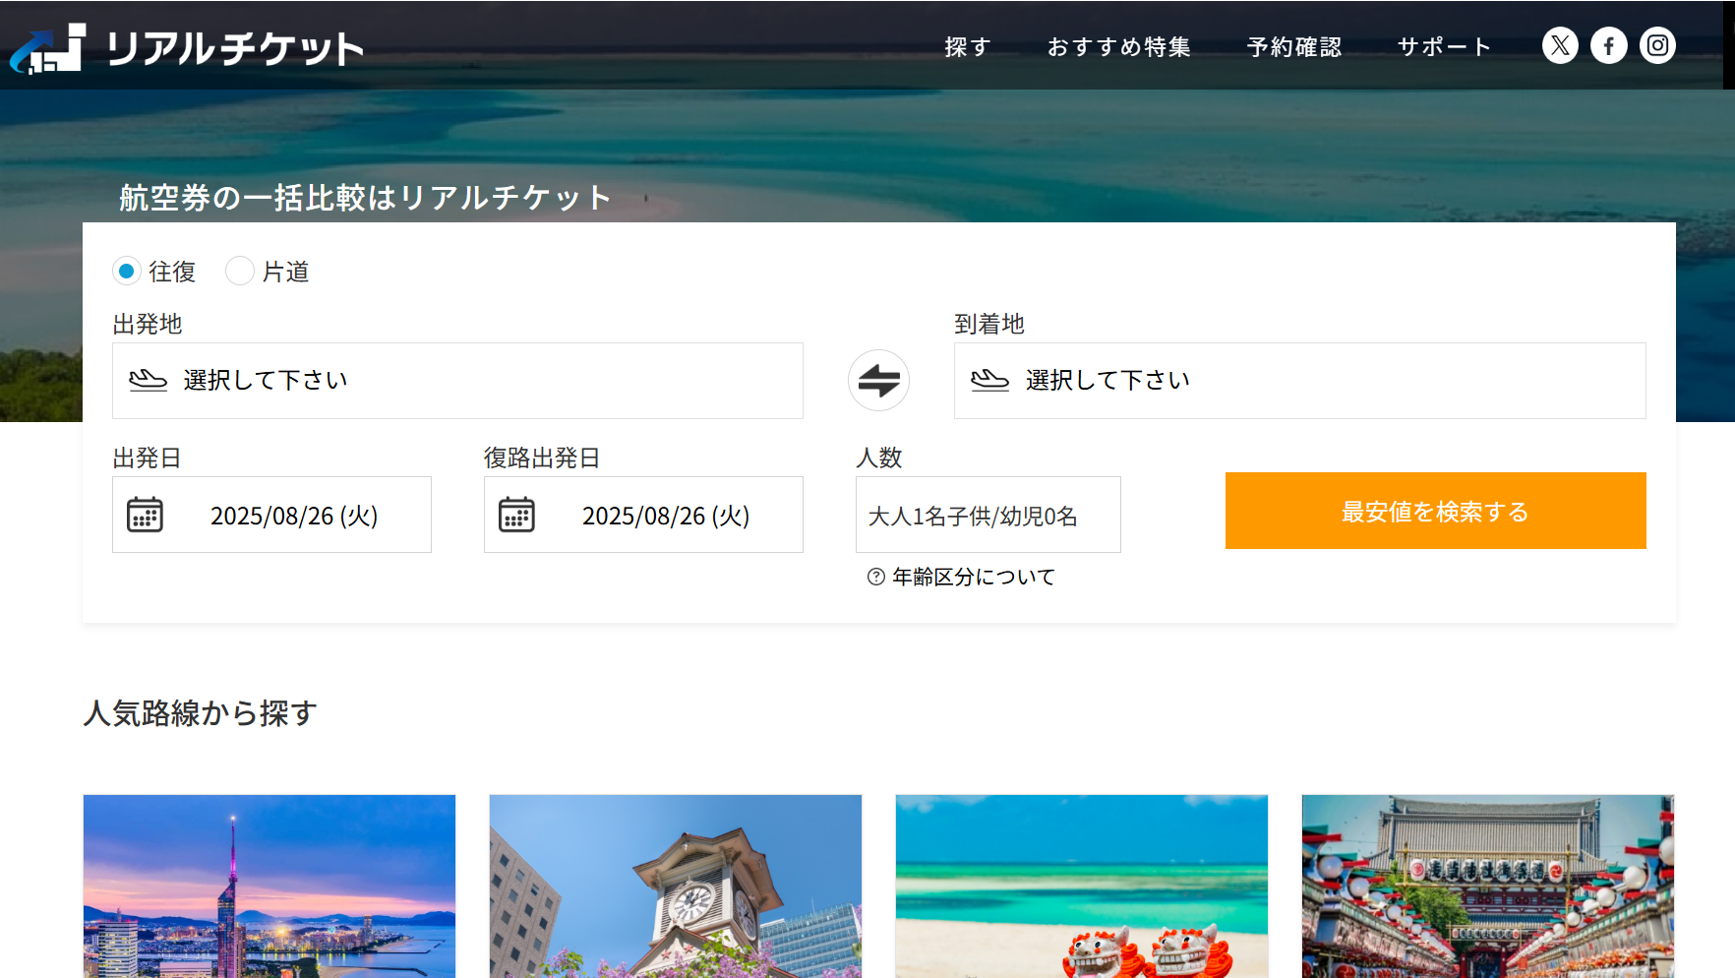The height and width of the screenshot is (978, 1735).
Task: Open the X (Twitter) social icon
Action: point(1560,45)
